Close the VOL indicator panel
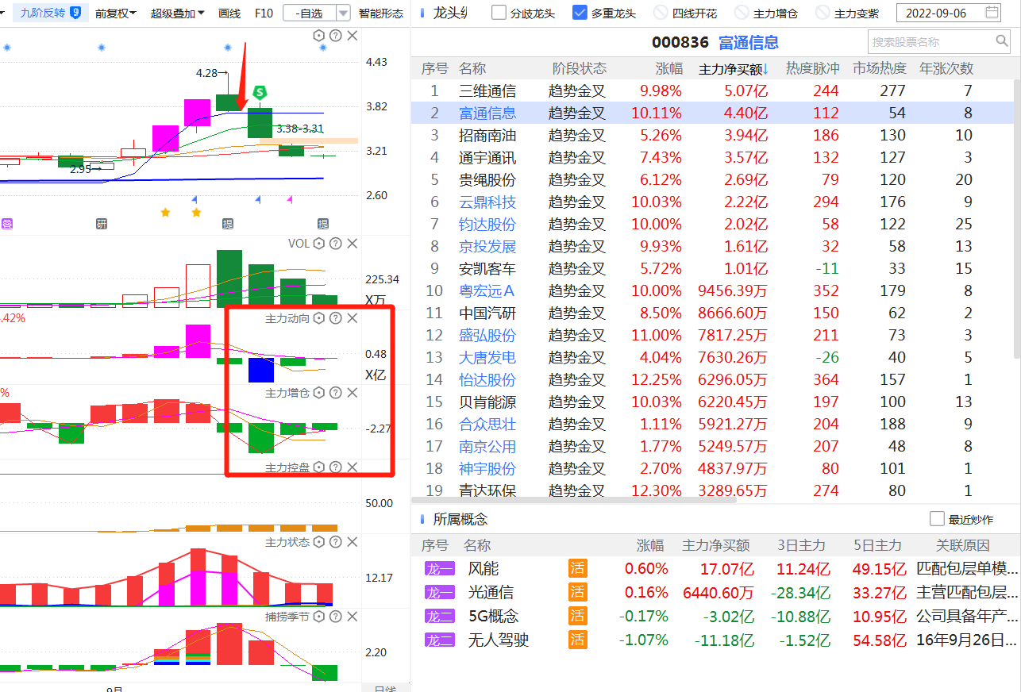The image size is (1021, 692). click(x=353, y=244)
